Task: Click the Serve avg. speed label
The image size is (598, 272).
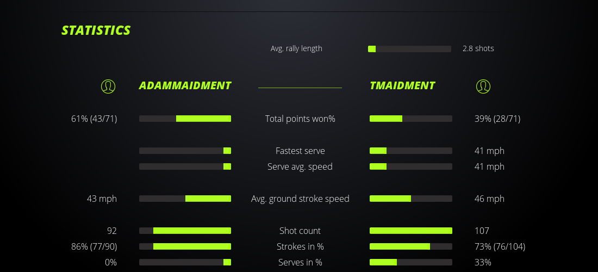Action: [300, 166]
